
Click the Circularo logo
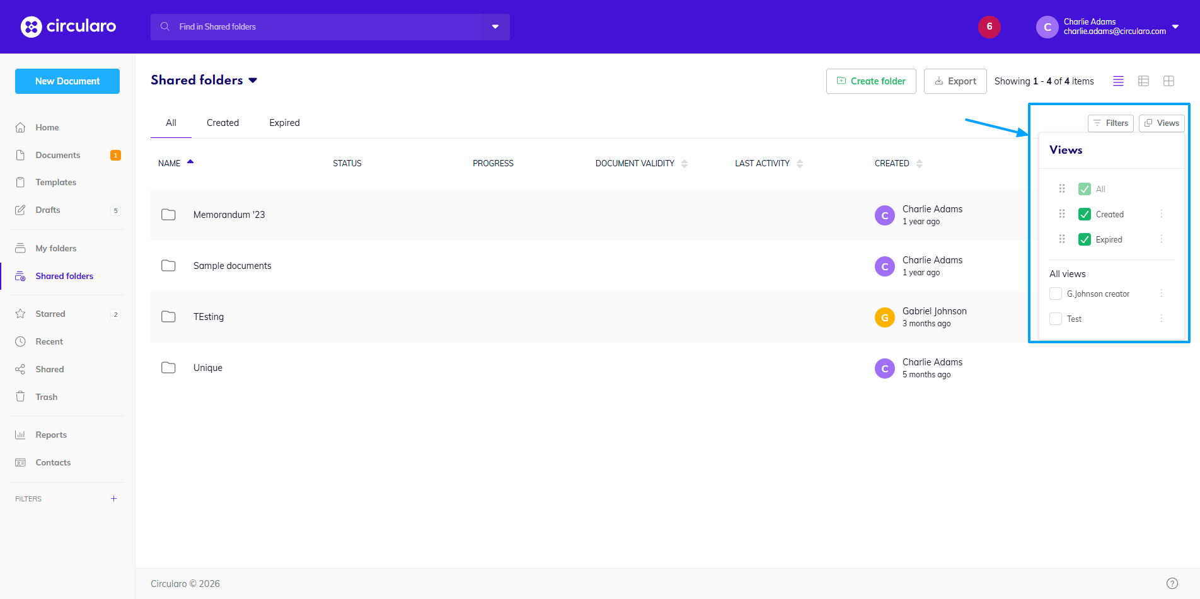point(68,26)
